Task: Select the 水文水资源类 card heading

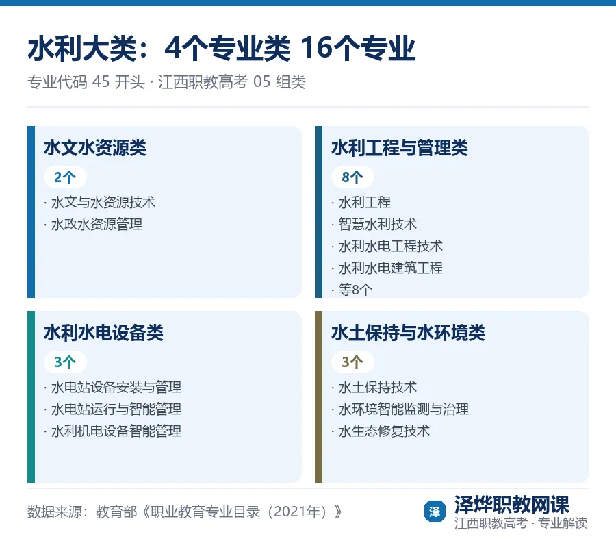Action: 95,148
